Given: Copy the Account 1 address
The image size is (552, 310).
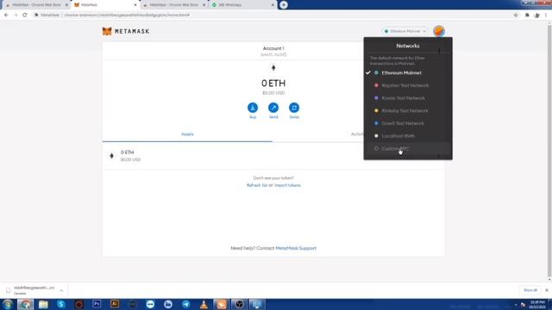Looking at the screenshot, I should (x=273, y=54).
